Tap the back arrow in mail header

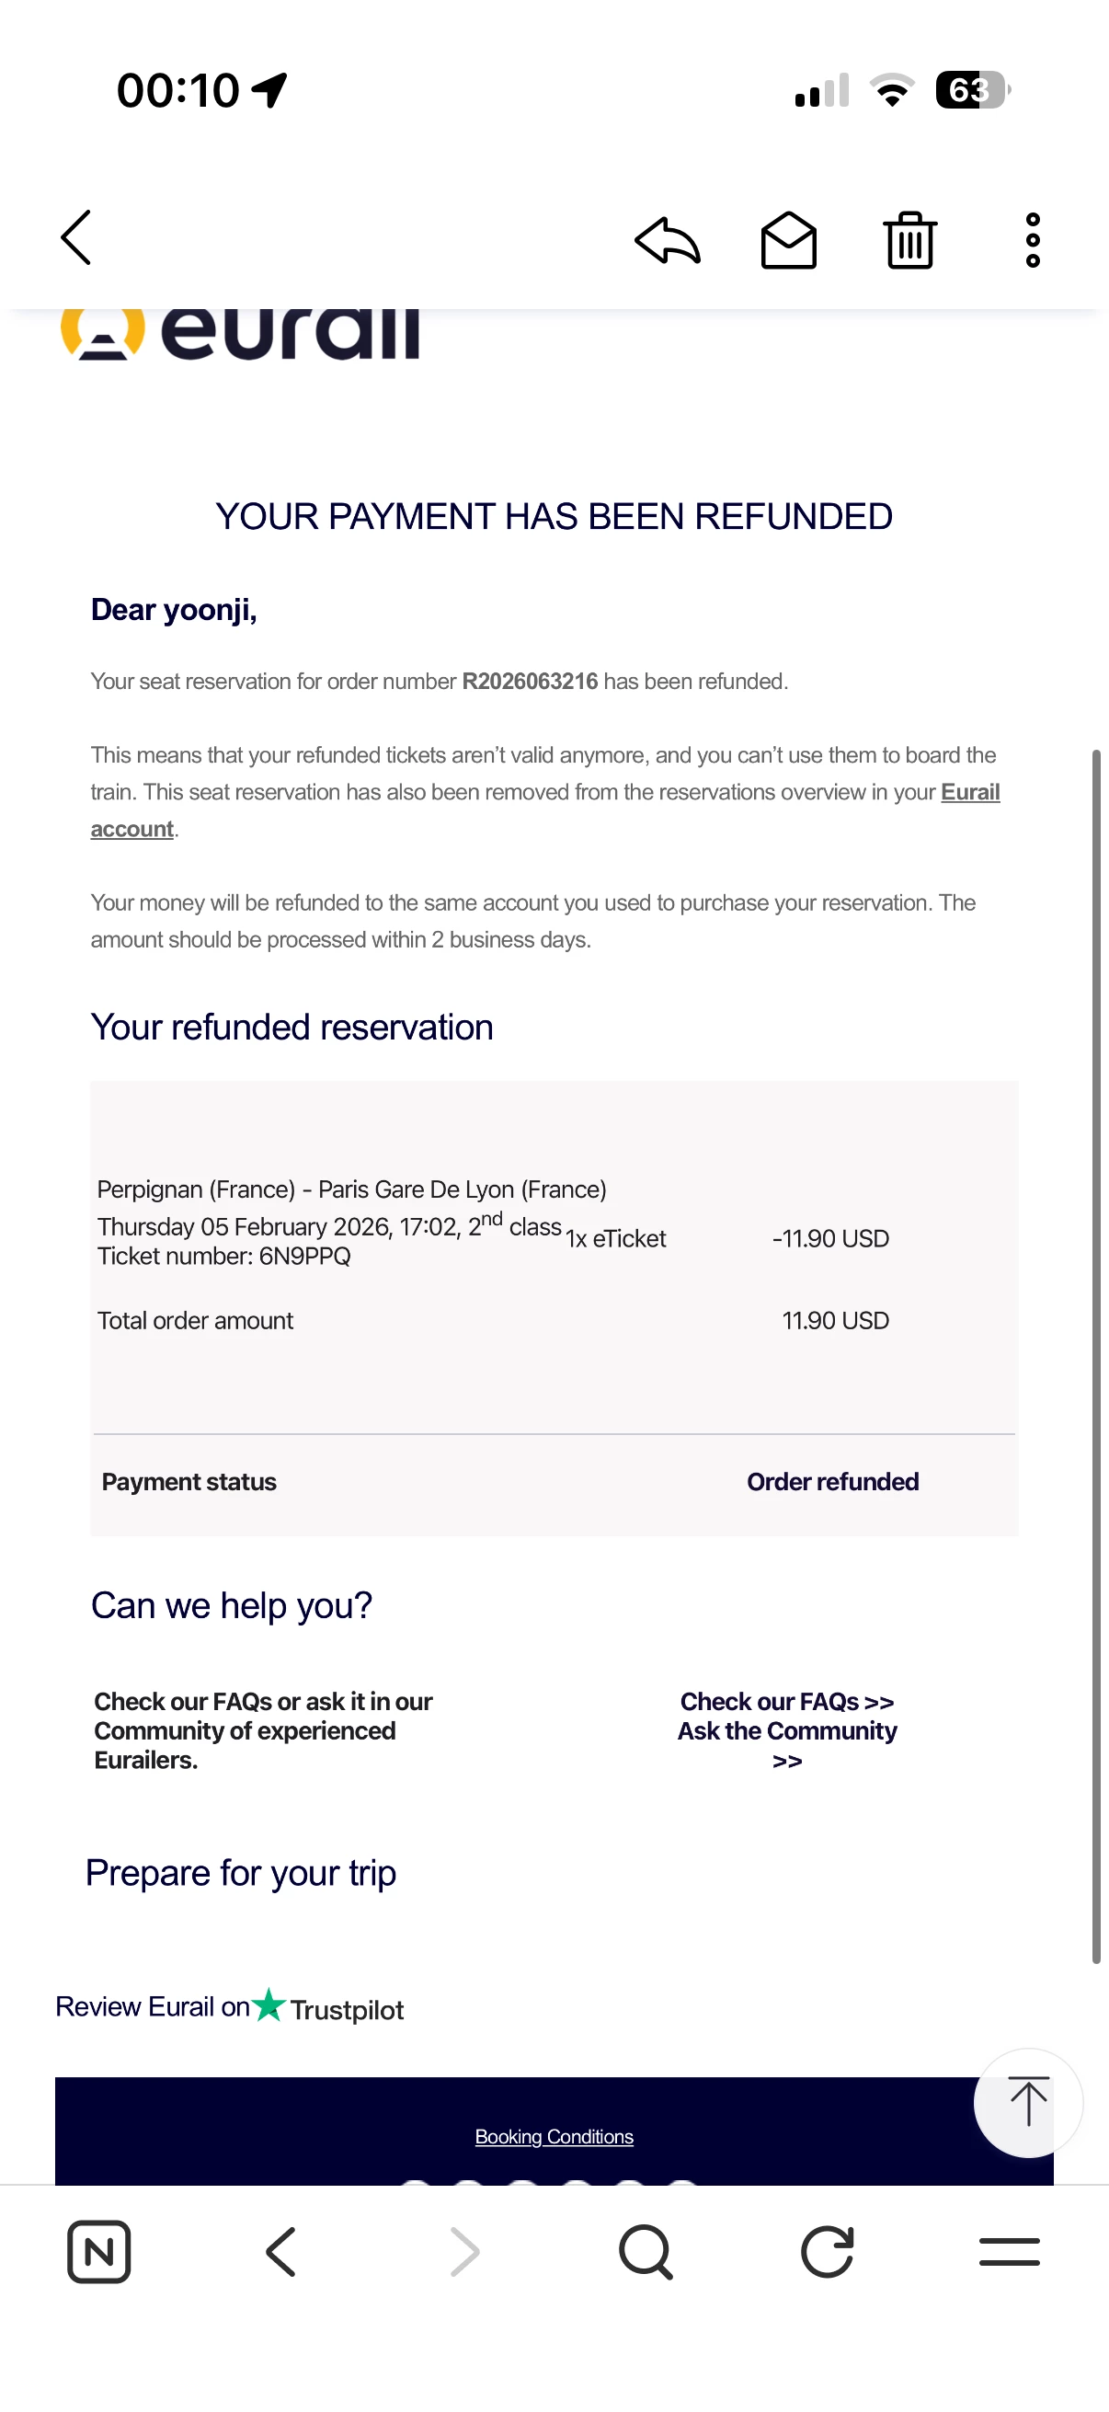pyautogui.click(x=76, y=238)
